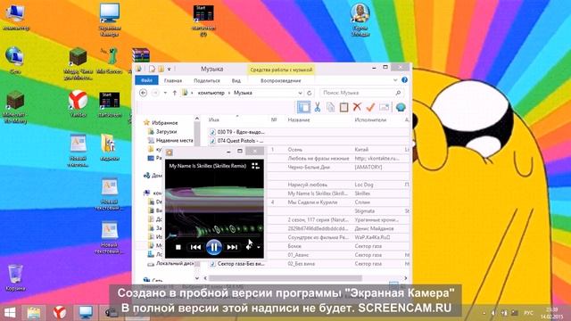Click the Rename icon in Explorer toolbar
Image resolution: width=571 pixels, height=321 pixels.
coord(385,107)
